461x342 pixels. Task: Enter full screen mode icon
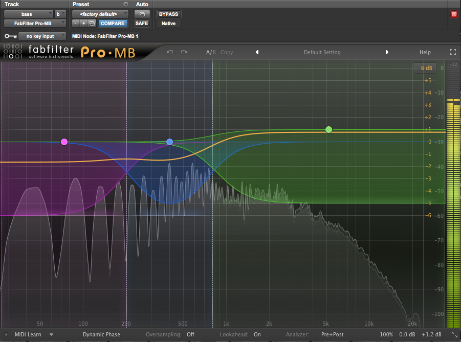click(x=453, y=52)
